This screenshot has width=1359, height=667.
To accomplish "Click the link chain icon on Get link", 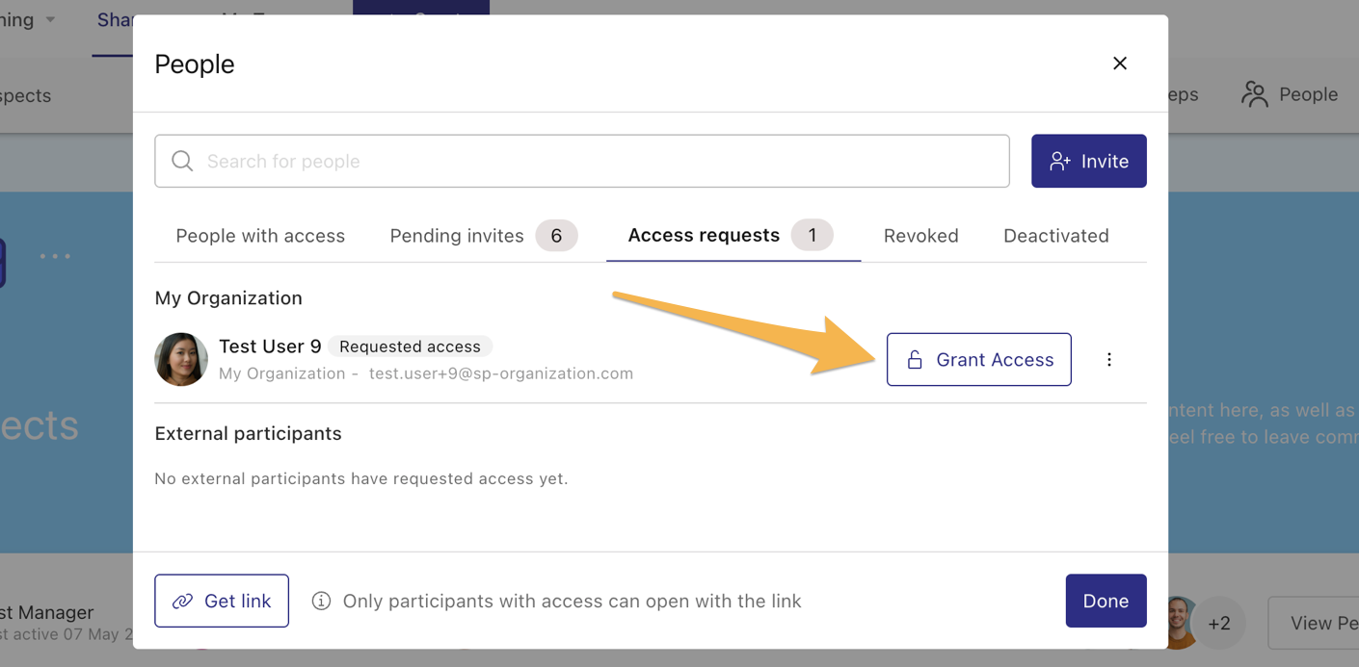I will tap(182, 601).
